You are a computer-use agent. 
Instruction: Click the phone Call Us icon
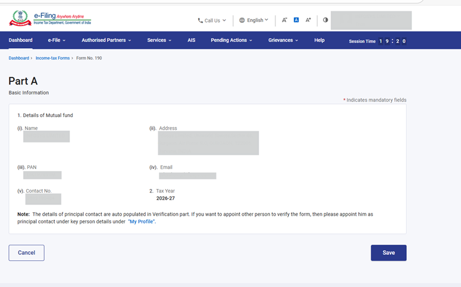coord(200,21)
